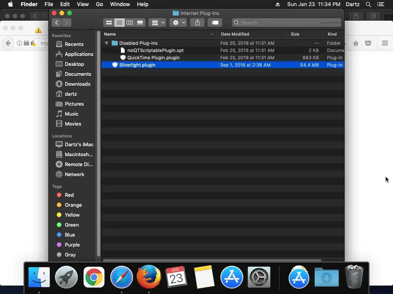Open the File menu
393x294 pixels.
(49, 4)
